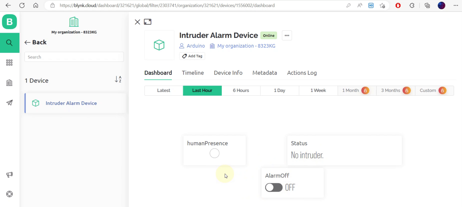
Task: Open the Blynk search panel
Action: coord(9,43)
